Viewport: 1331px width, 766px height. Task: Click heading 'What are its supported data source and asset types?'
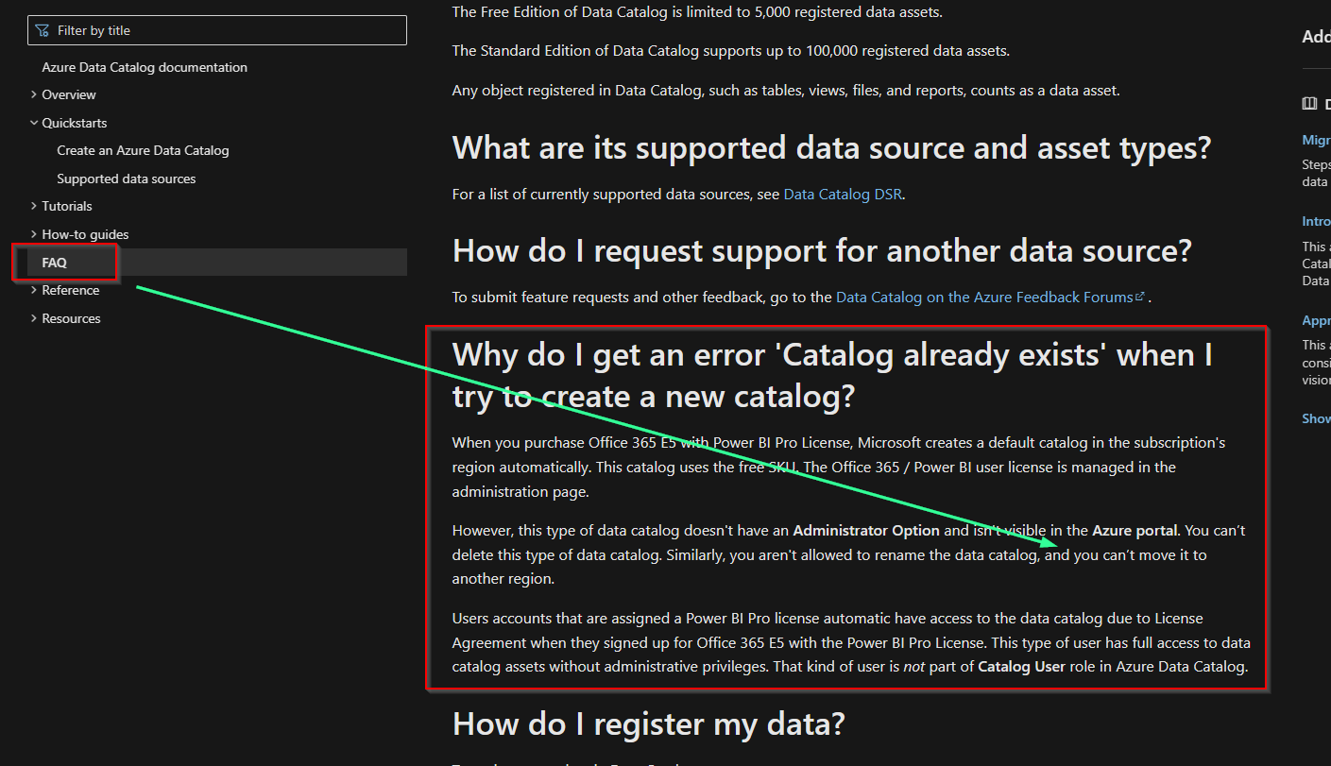pyautogui.click(x=831, y=148)
